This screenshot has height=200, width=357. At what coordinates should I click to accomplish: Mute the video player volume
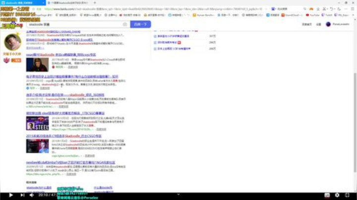point(32,195)
